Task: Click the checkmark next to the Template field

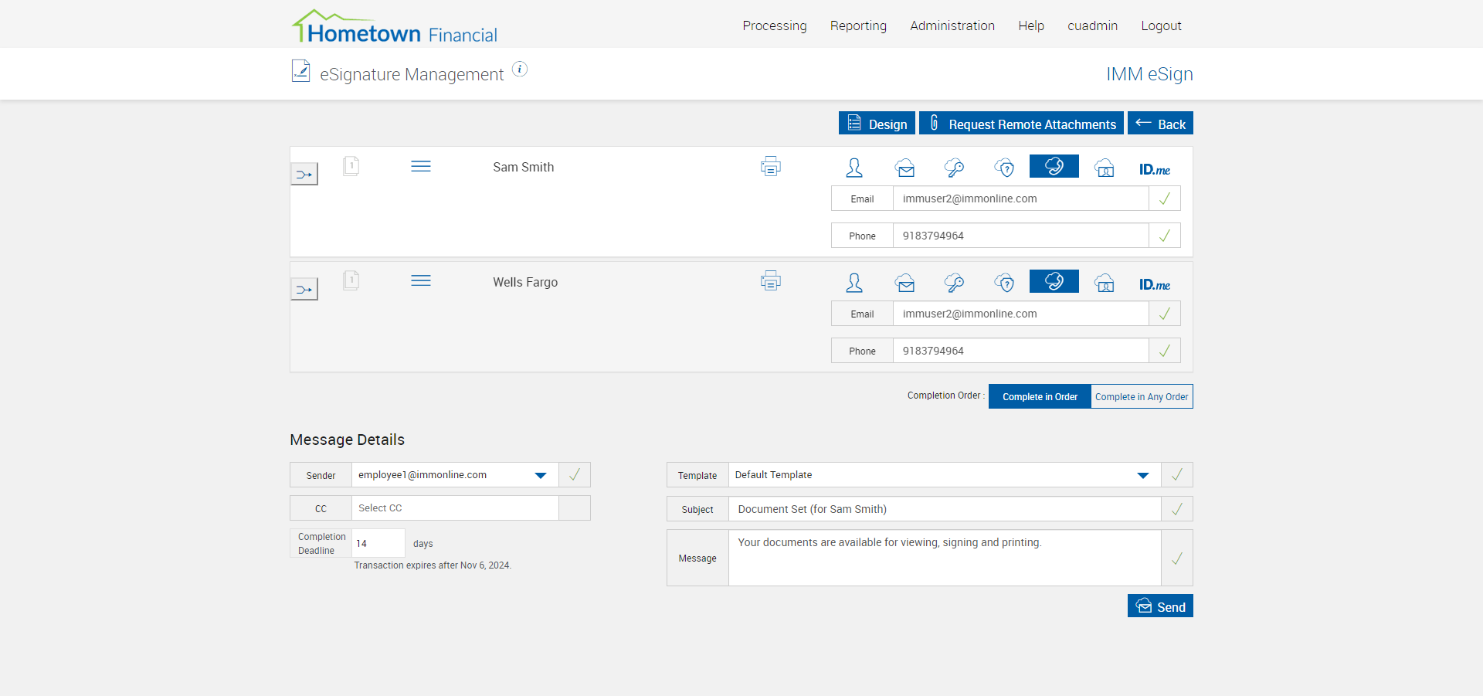Action: coord(1177,475)
